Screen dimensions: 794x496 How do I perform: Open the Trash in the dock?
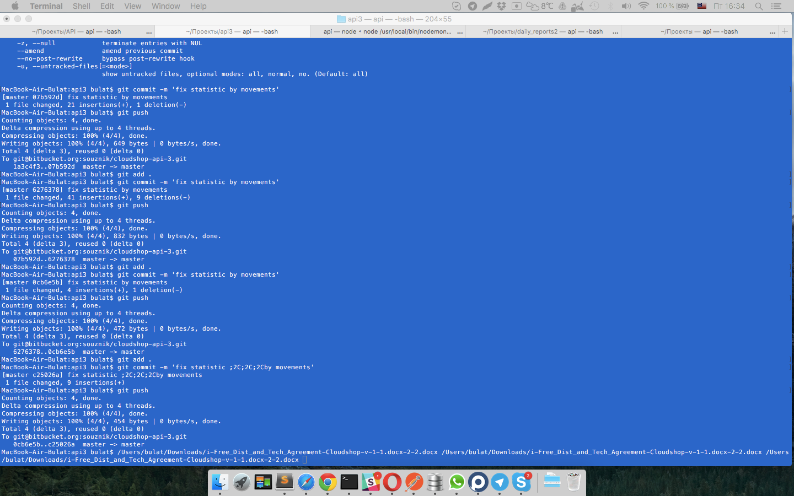tap(573, 482)
